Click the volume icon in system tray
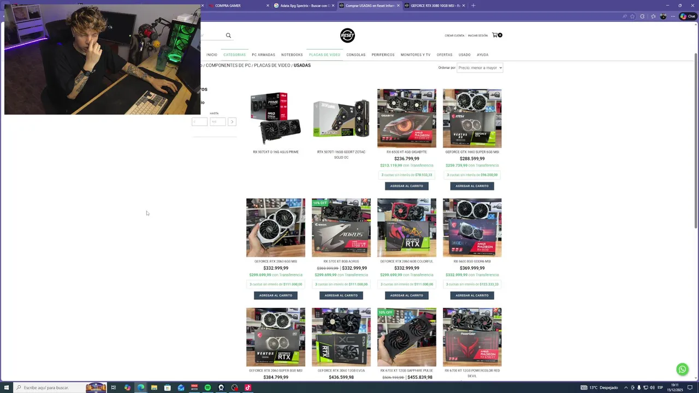Viewport: 699px width, 393px height. [653, 388]
